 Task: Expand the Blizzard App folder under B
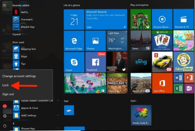[58, 128]
